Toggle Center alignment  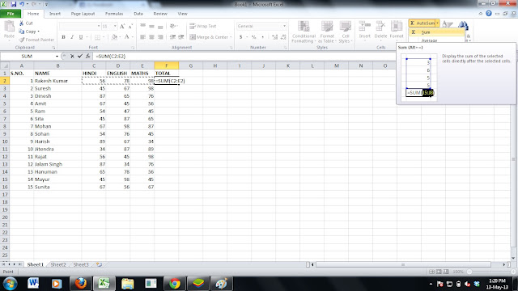point(151,37)
